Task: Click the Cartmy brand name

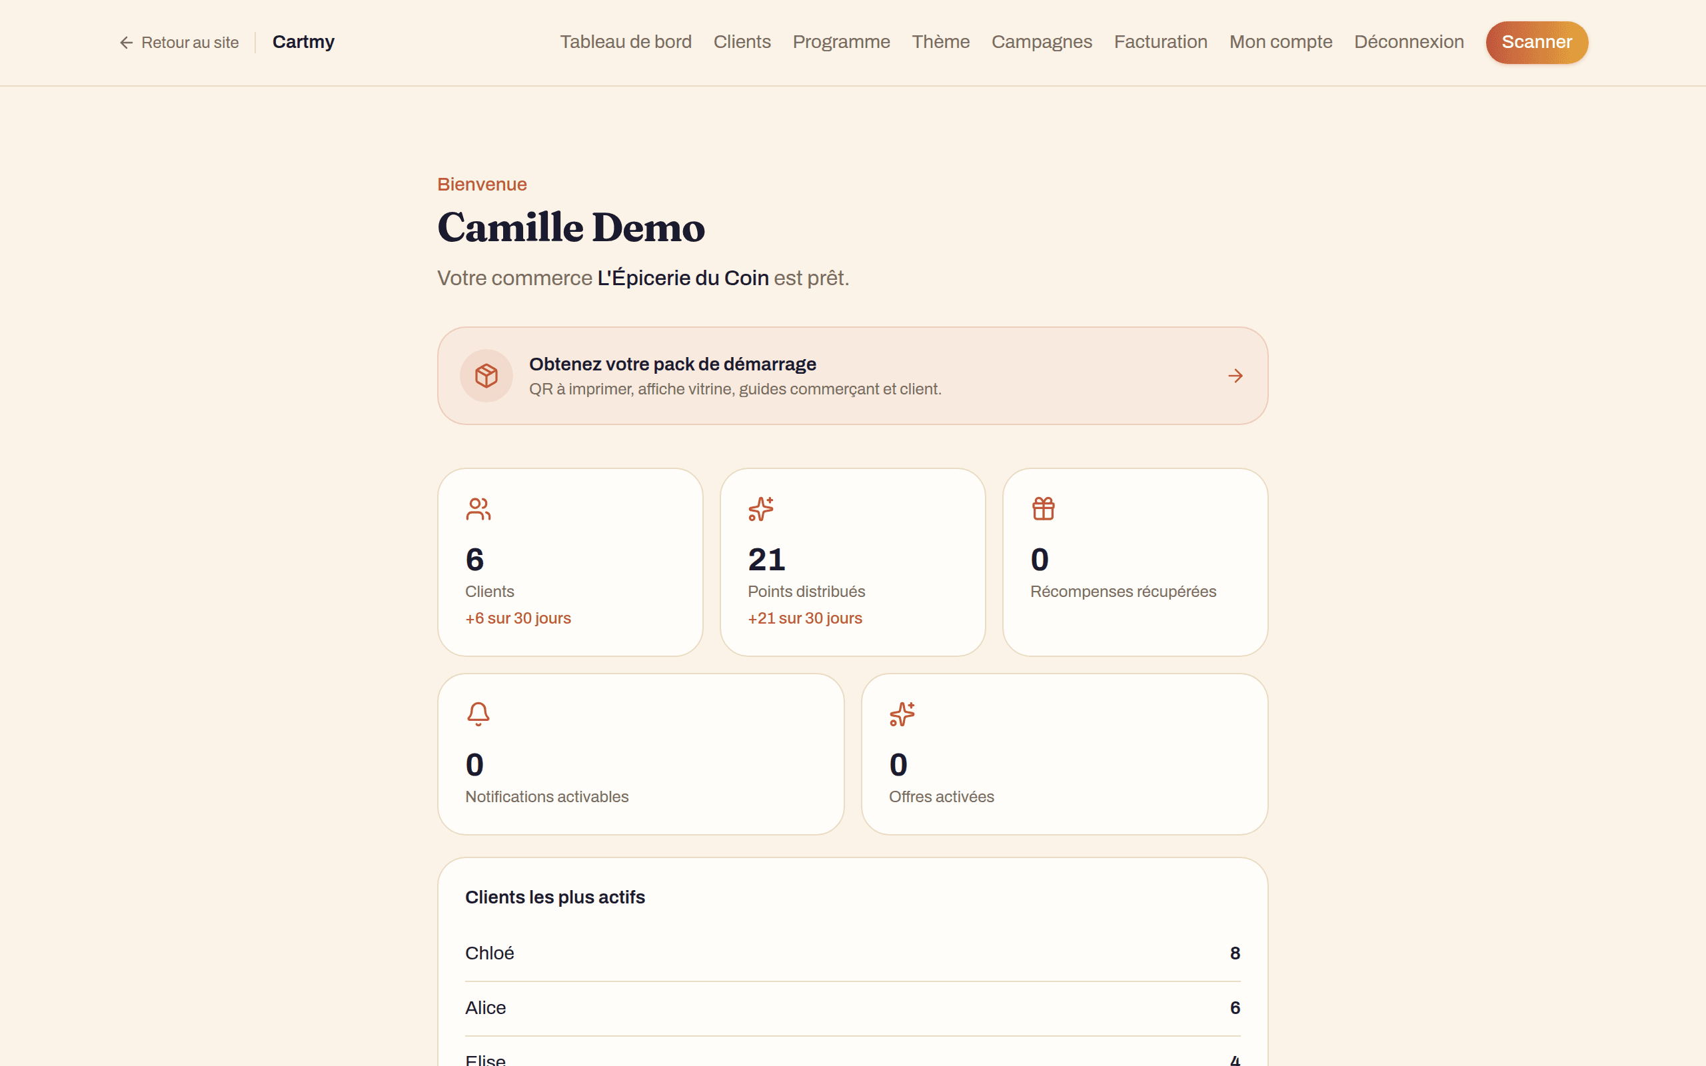Action: [x=304, y=42]
